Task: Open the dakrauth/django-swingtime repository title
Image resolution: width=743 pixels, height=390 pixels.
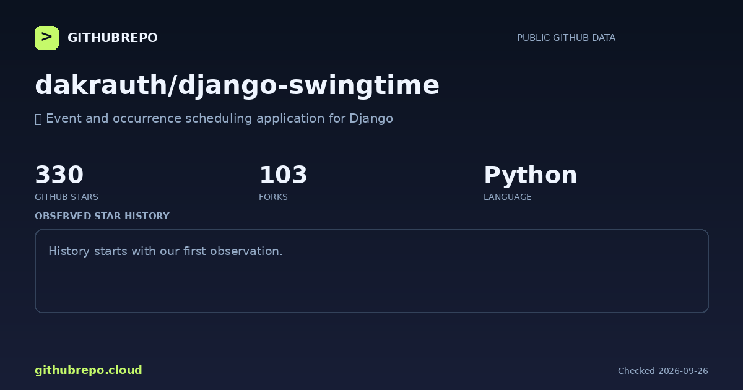Action: click(237, 85)
